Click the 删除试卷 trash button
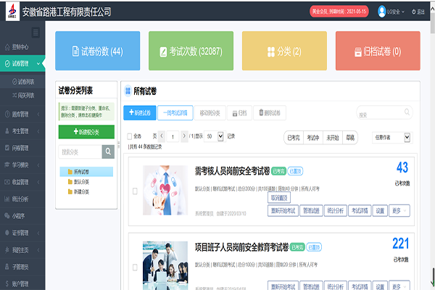 [271, 112]
